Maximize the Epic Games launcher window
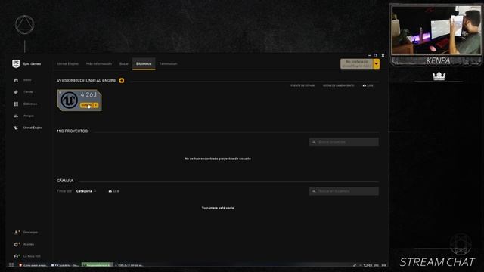This screenshot has height=272, width=484. pyautogui.click(x=376, y=55)
